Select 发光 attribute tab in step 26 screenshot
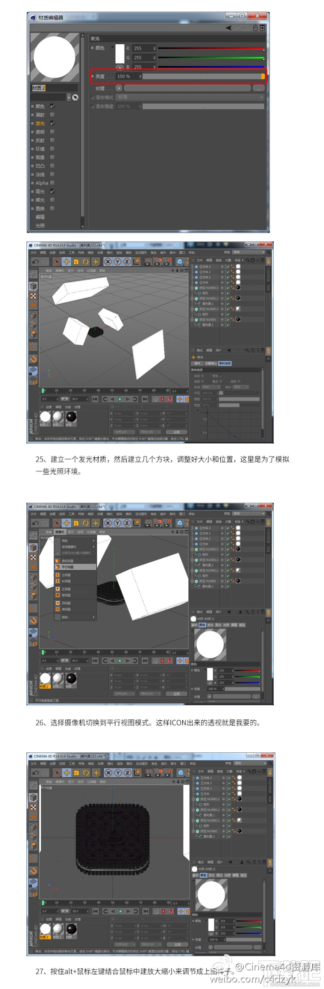This screenshot has width=324, height=989. [x=210, y=625]
